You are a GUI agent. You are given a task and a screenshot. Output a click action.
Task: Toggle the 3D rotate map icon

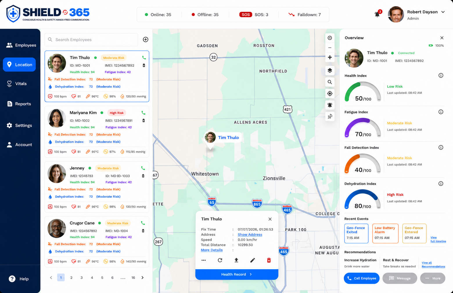[x=330, y=116]
